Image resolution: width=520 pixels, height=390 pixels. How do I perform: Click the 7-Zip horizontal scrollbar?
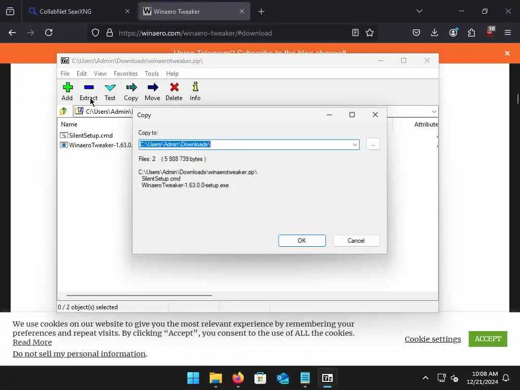click(x=139, y=295)
